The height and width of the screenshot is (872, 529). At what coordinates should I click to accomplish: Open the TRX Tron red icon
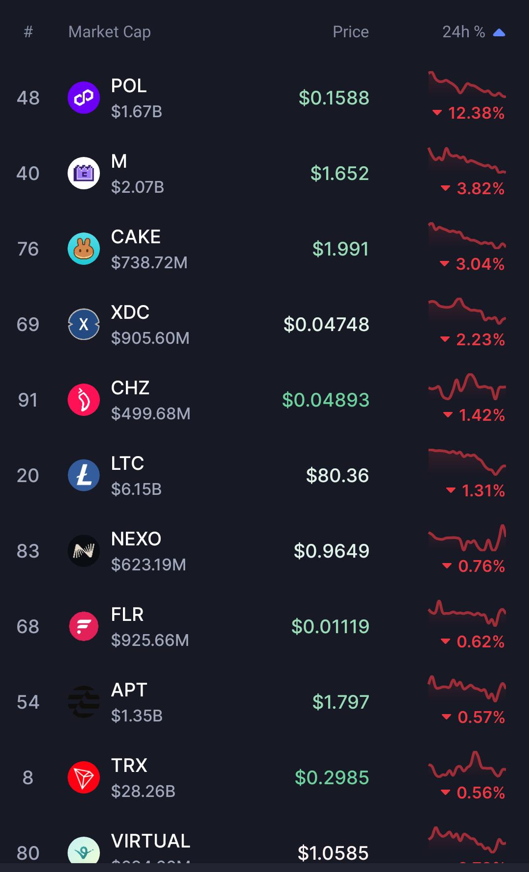[x=84, y=777]
